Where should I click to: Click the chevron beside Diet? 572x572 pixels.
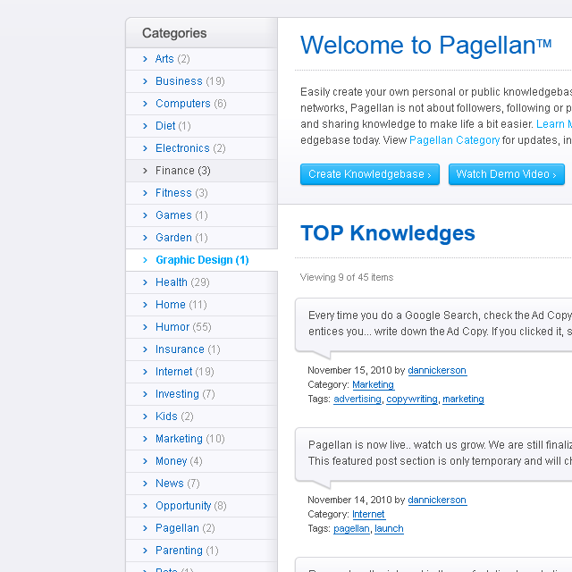[145, 126]
